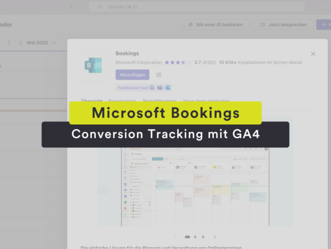Go to the previous calendar period
This screenshot has height=249, width=331.
pos(9,43)
